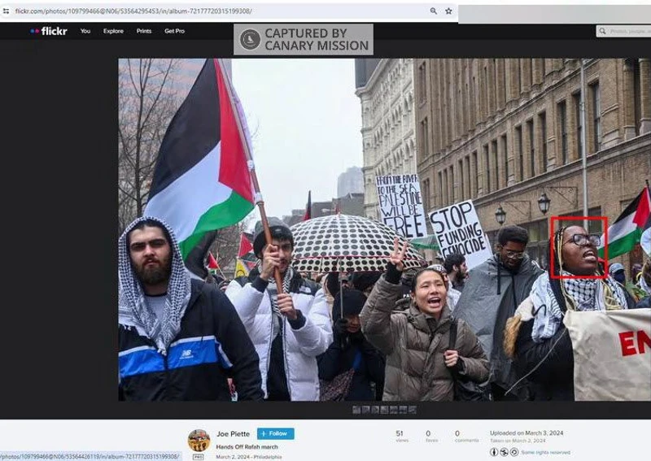
Task: Open the Prints menu
Action: (x=144, y=31)
